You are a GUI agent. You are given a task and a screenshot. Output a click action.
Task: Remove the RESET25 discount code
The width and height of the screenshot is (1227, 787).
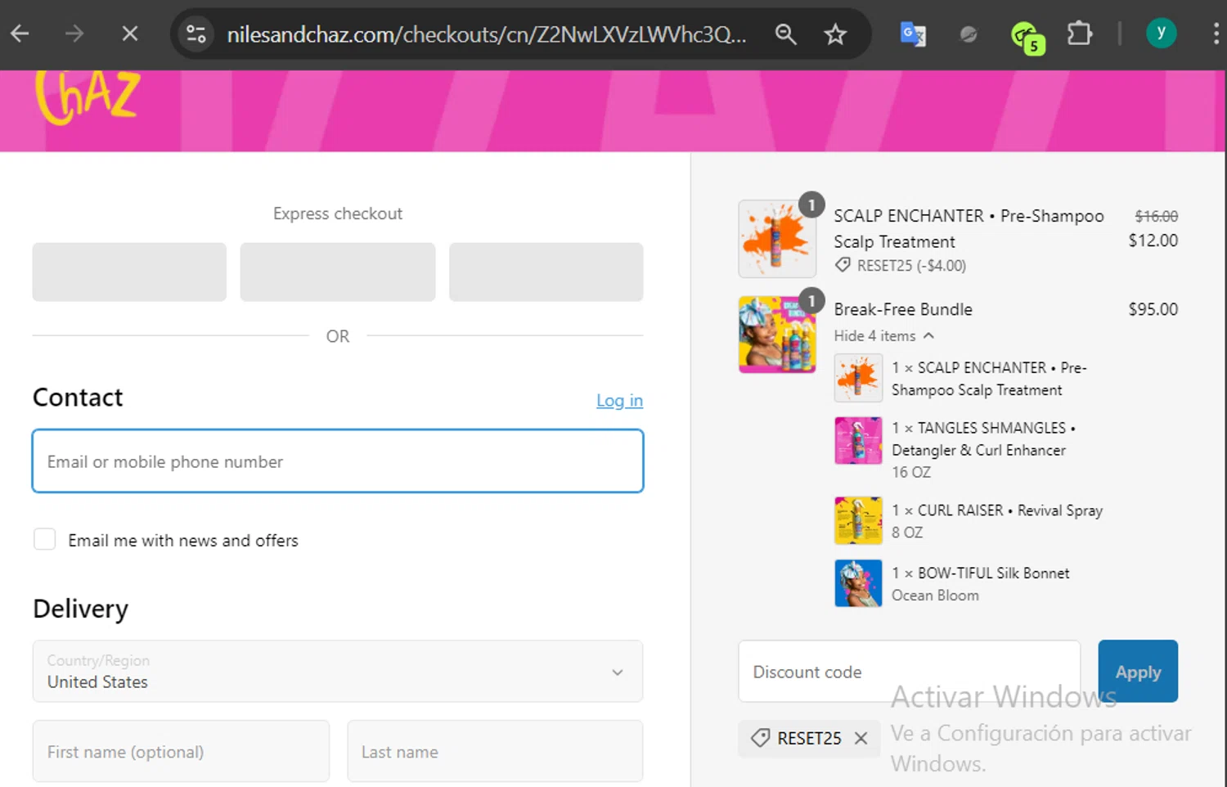(861, 738)
